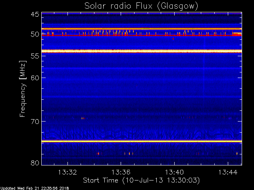The height and width of the screenshot is (190, 254).
Task: Click the 55 MHz frequency axis label
Action: [35, 56]
